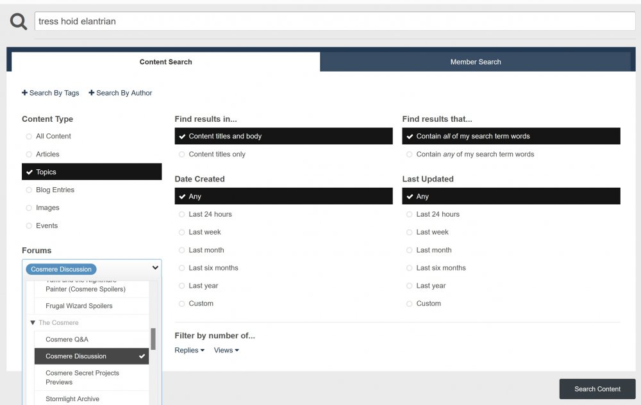Select Content titles and body option
641x405 pixels.
tap(284, 136)
